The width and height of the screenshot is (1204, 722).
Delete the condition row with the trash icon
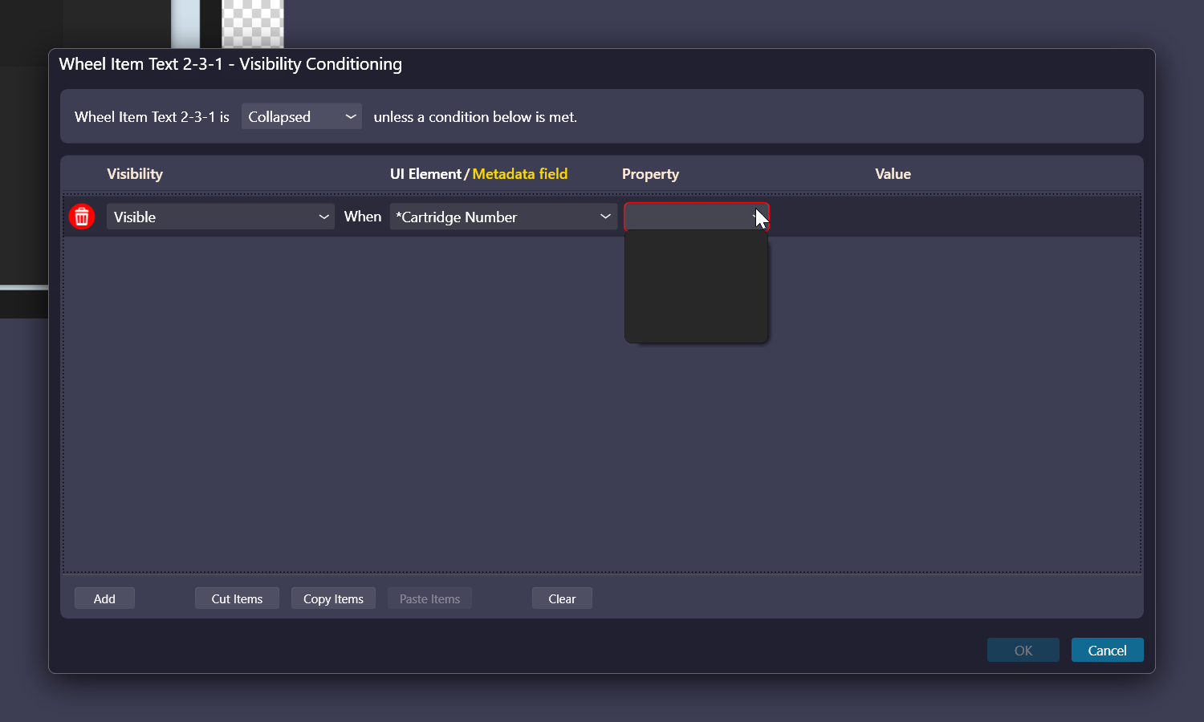81,217
